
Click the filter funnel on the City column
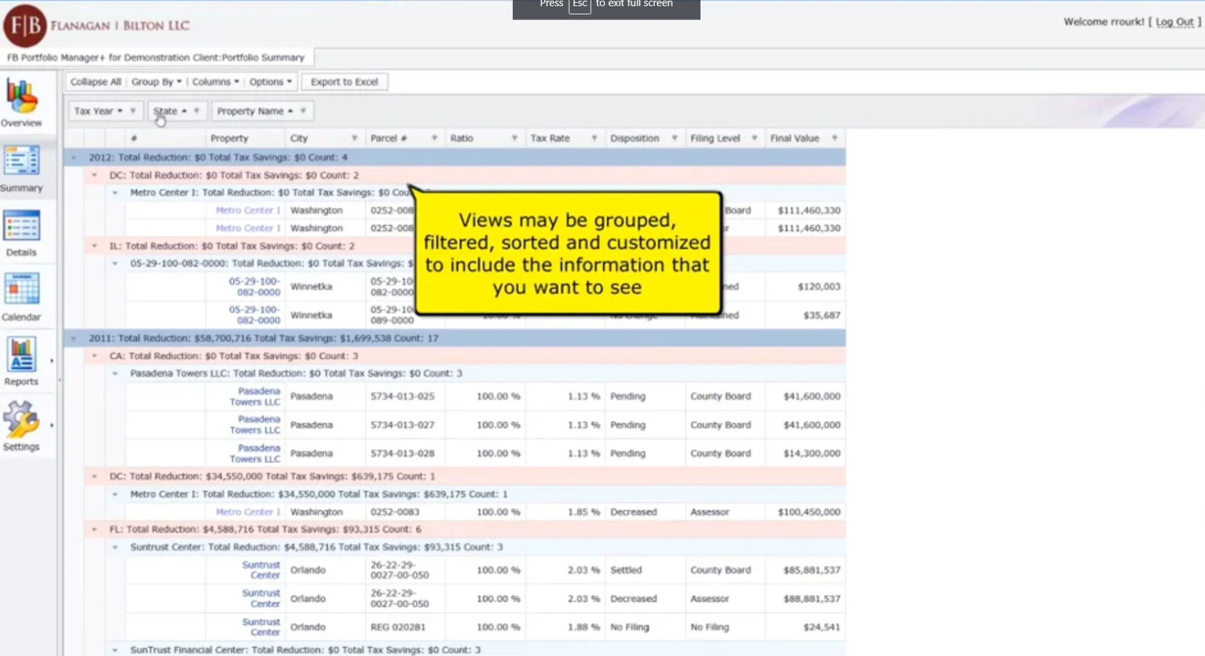(354, 138)
